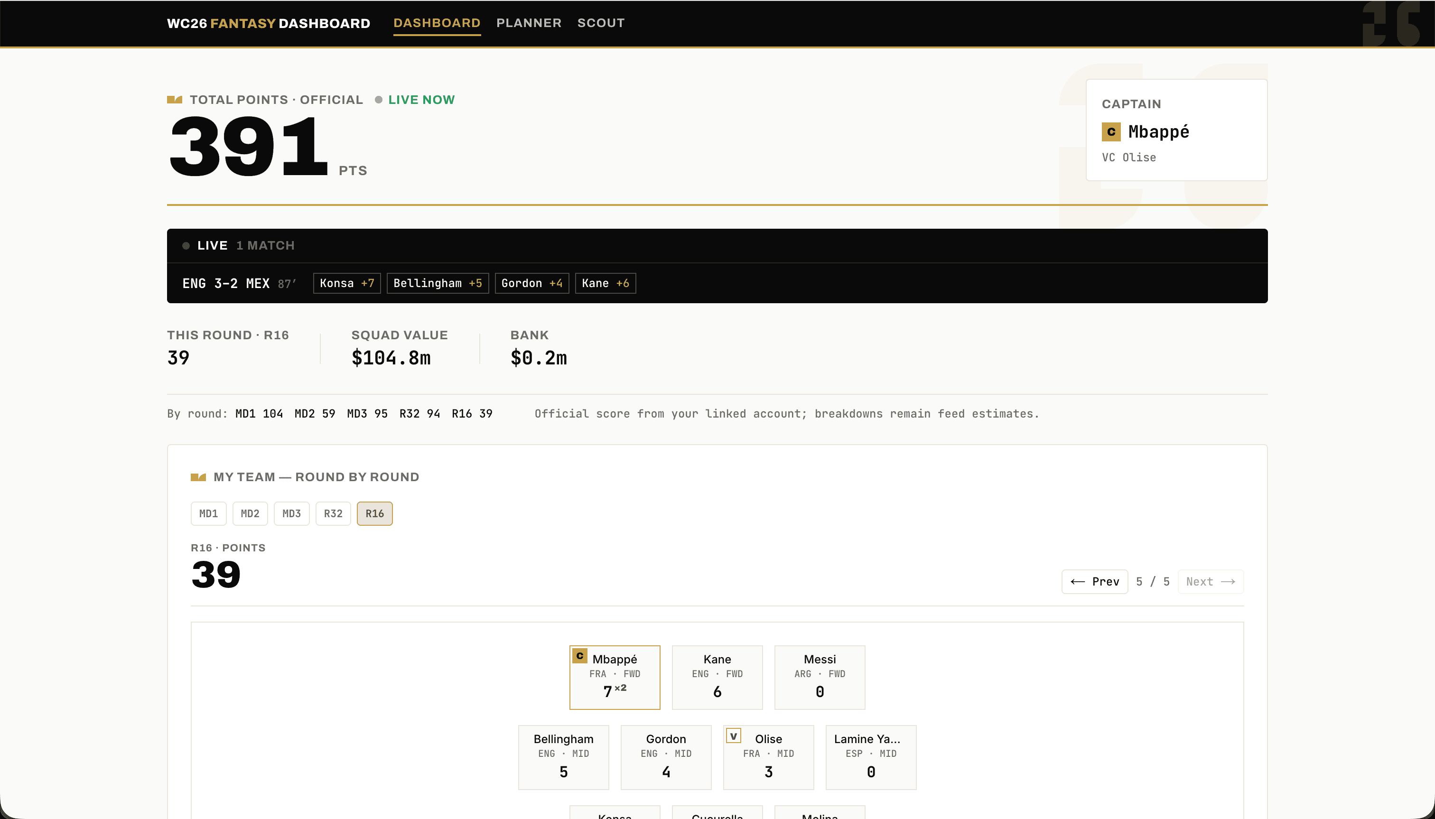The image size is (1435, 819).
Task: Open the Messi ARG FWD player card
Action: 820,677
